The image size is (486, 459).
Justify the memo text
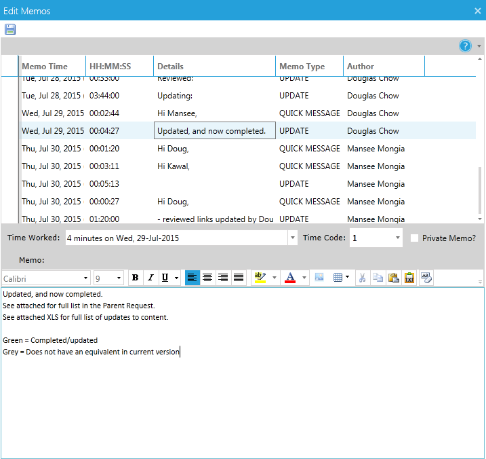[238, 278]
